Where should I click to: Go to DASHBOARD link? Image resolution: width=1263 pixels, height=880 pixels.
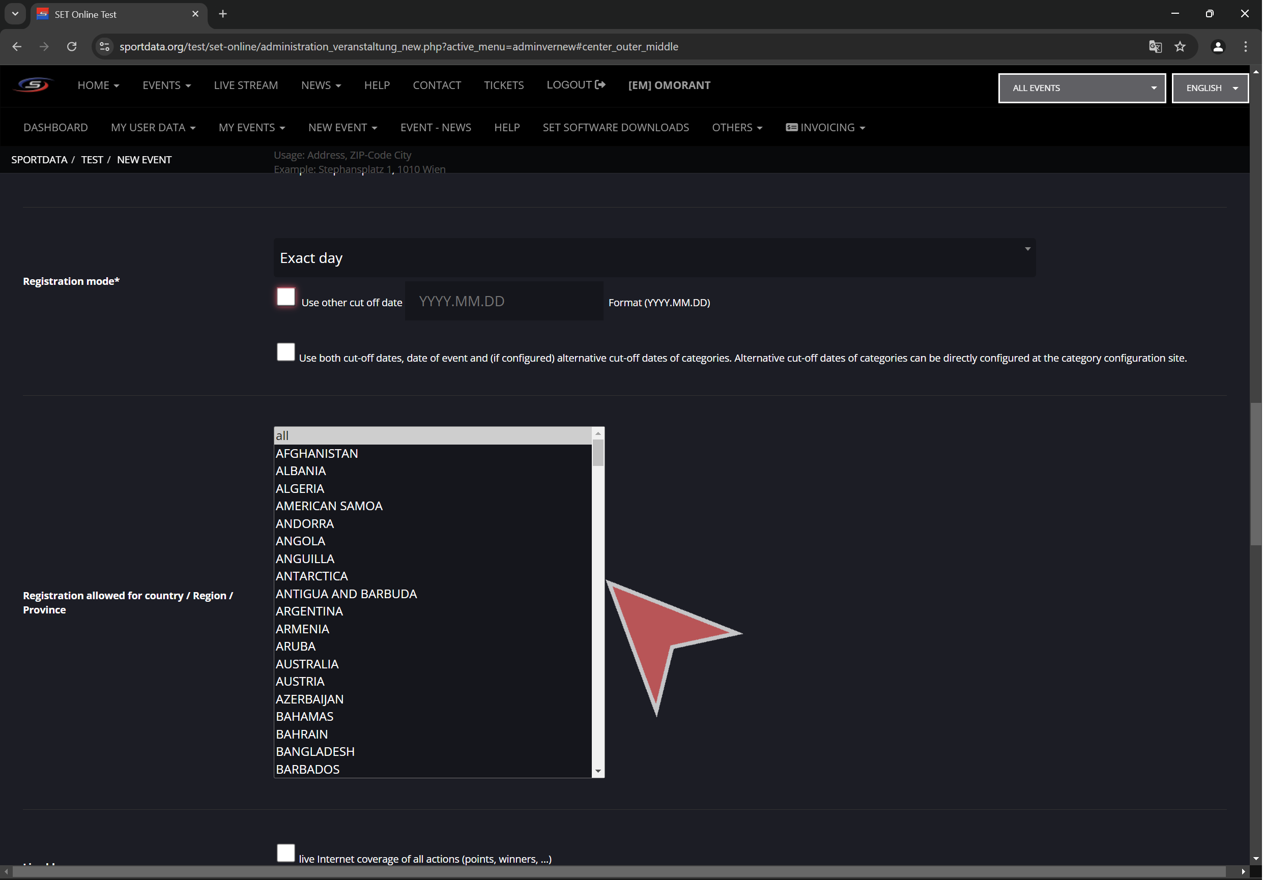(55, 128)
